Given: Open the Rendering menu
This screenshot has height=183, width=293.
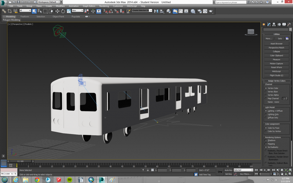Looking at the screenshot, I should click(104, 6).
